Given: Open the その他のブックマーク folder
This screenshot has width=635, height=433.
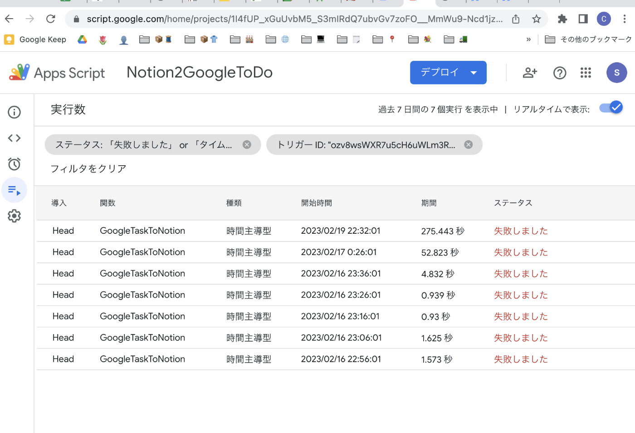Looking at the screenshot, I should pos(588,39).
